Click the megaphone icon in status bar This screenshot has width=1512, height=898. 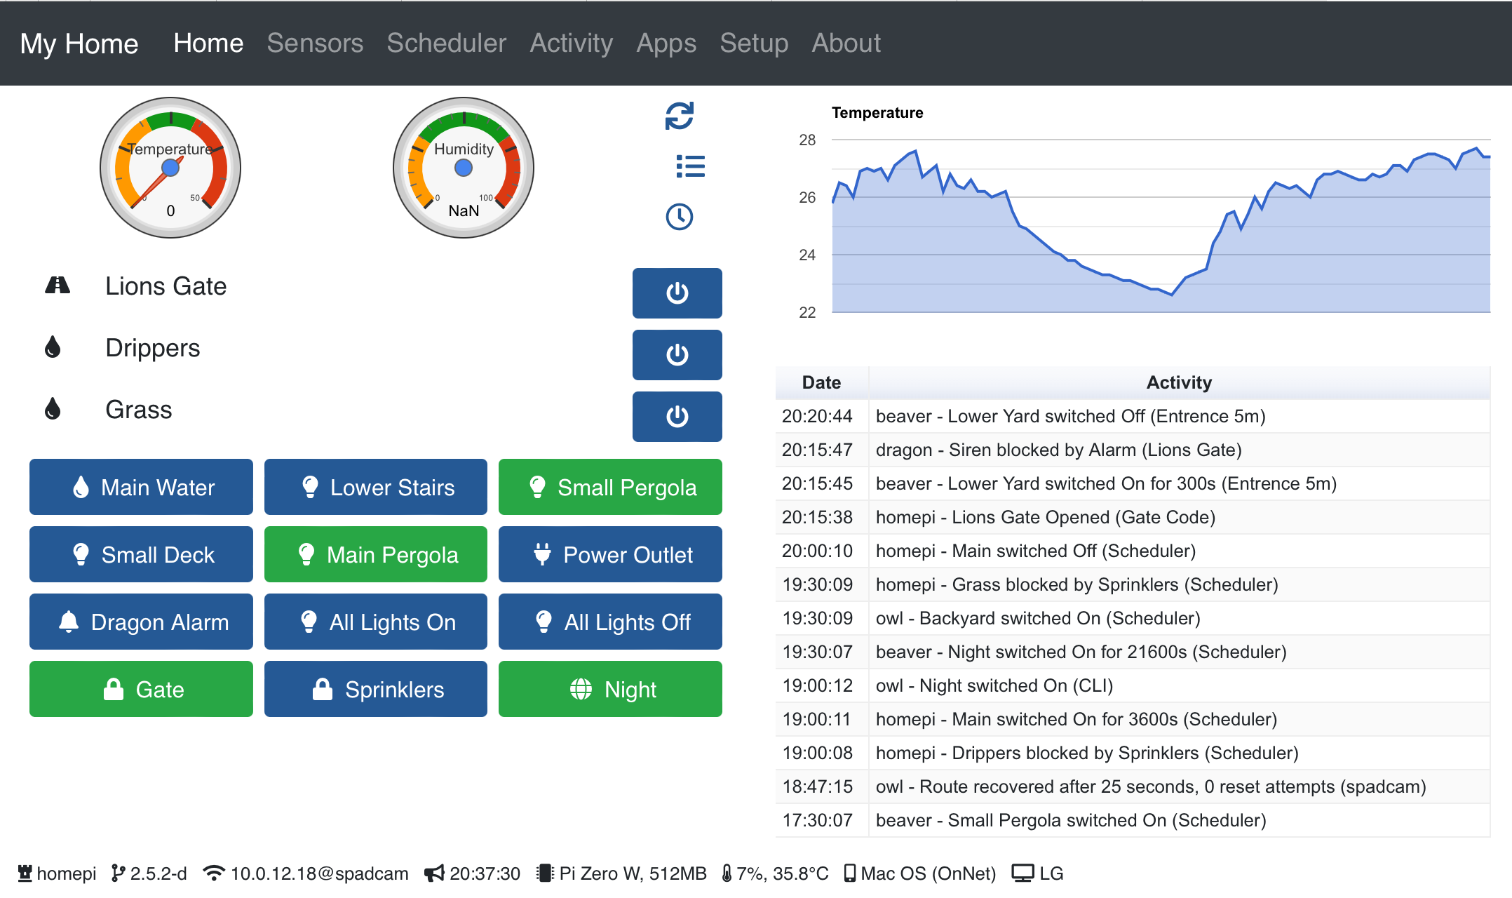pyautogui.click(x=434, y=873)
